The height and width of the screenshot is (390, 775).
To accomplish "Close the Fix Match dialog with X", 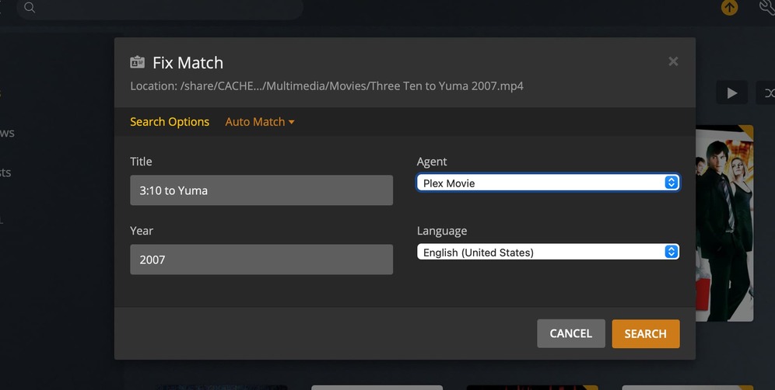I will point(673,61).
